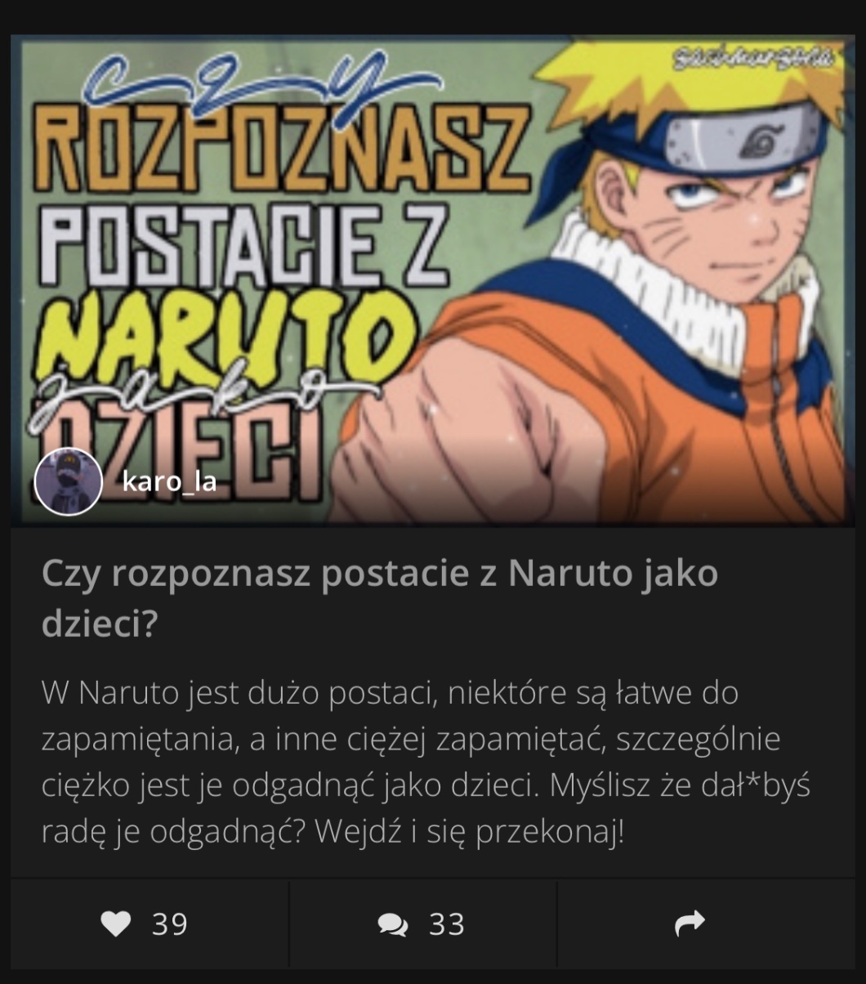Image resolution: width=866 pixels, height=984 pixels.
Task: Click the heart like icon
Action: 115,924
